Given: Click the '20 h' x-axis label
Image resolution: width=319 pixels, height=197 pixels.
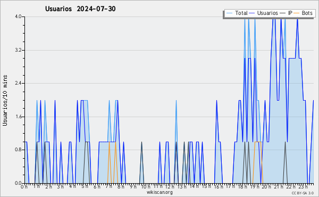Looking at the screenshot, I should click(x=266, y=186).
